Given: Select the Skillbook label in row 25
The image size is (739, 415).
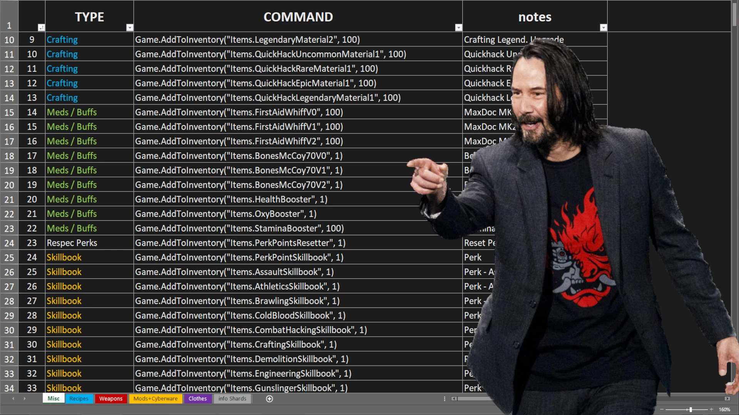Looking at the screenshot, I should click(x=64, y=257).
